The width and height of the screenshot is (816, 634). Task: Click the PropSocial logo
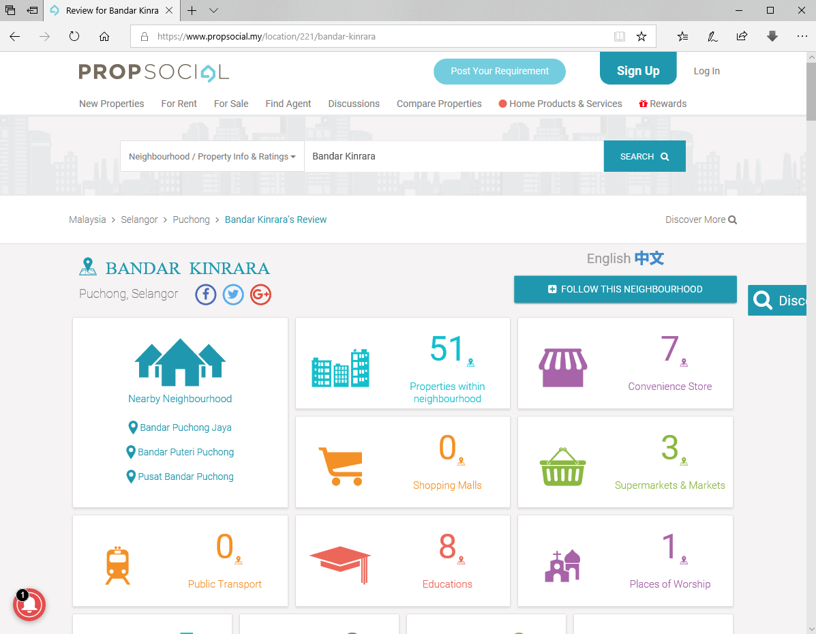[153, 72]
